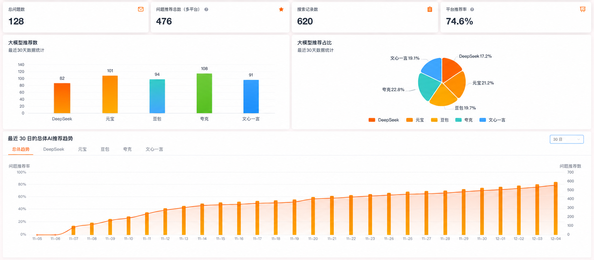The image size is (594, 260).
Task: Select the 总体趋势 tab
Action: tap(21, 149)
